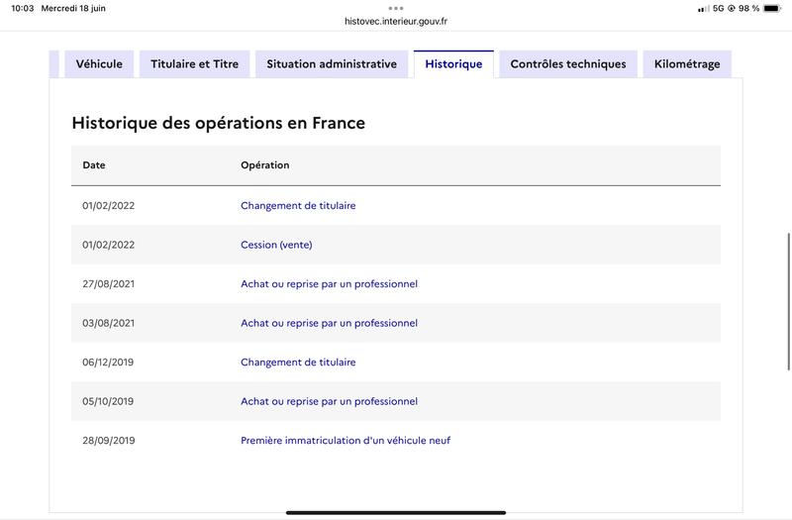Tap the three-dot multitasking icon
The image size is (792, 520).
(396, 8)
